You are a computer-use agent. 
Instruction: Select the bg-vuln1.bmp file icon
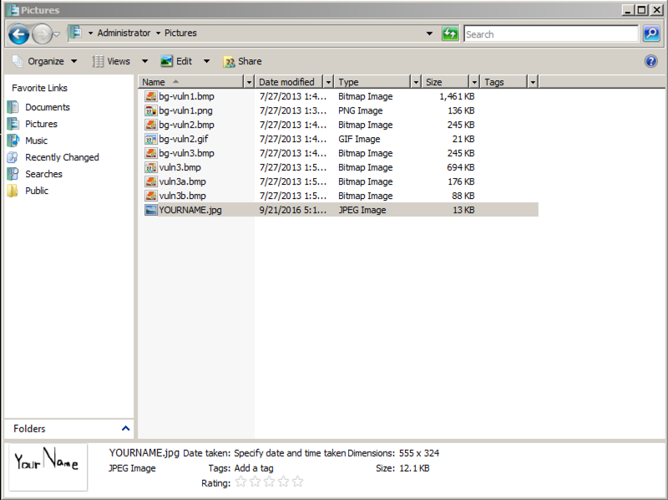151,96
